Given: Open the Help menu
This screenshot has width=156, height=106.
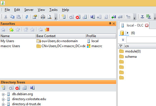Looking at the screenshot, I should pyautogui.click(x=65, y=10).
